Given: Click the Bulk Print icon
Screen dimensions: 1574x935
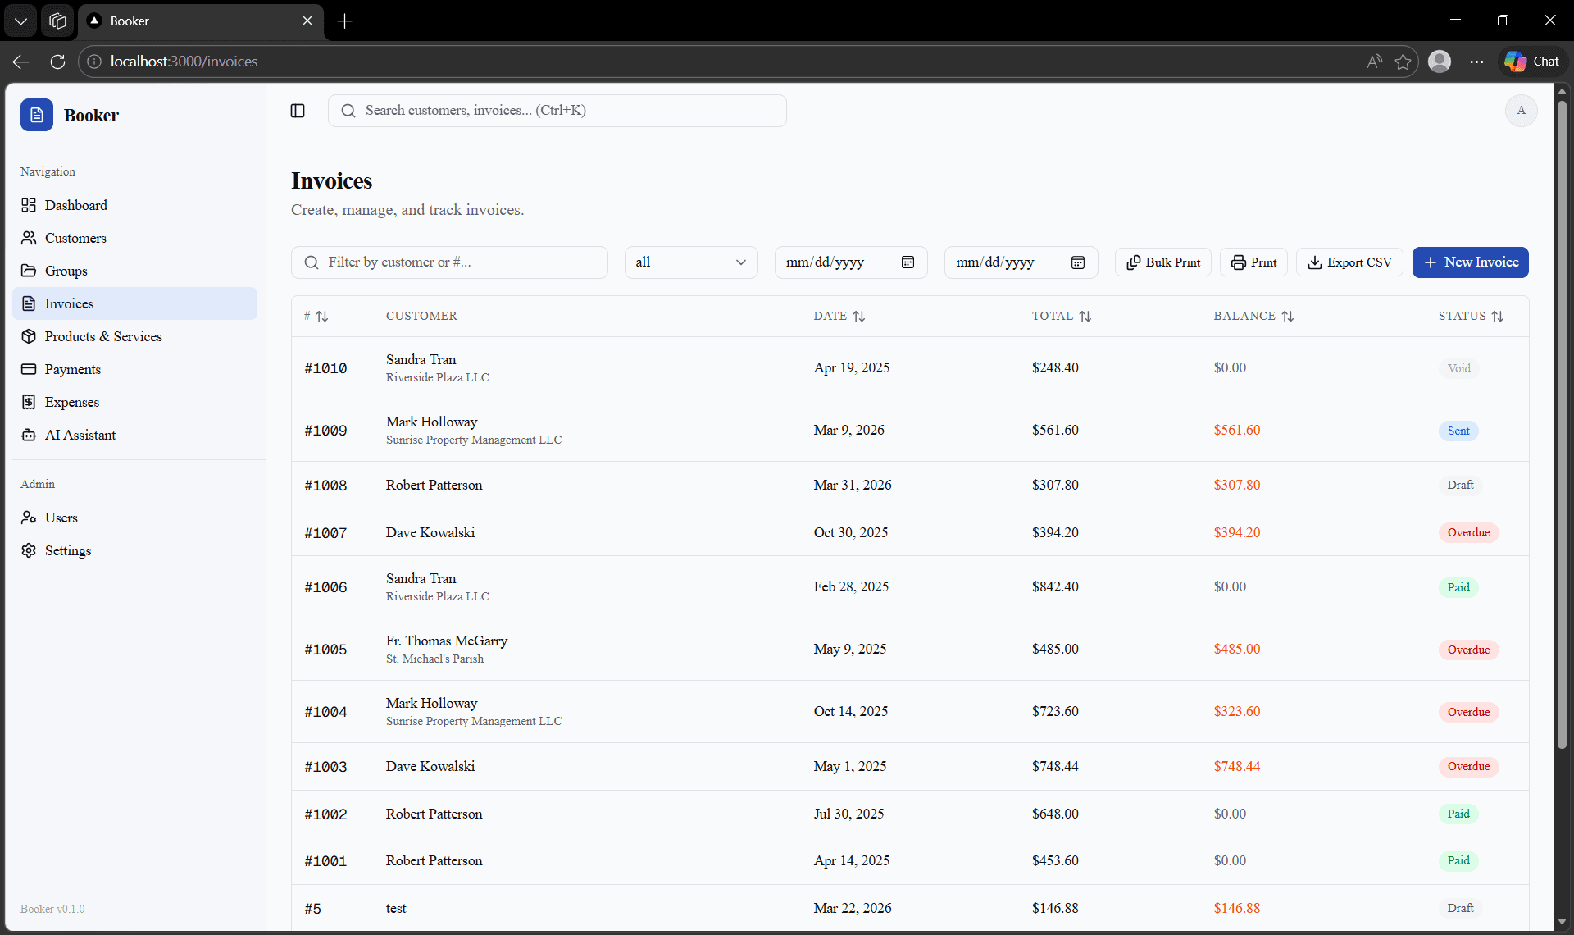Looking at the screenshot, I should point(1135,262).
